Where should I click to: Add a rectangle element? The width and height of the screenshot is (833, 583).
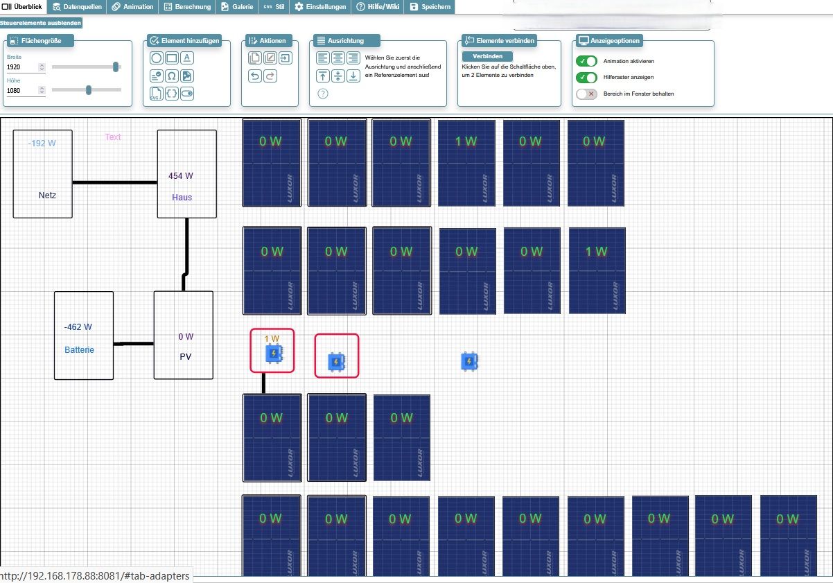click(x=171, y=58)
